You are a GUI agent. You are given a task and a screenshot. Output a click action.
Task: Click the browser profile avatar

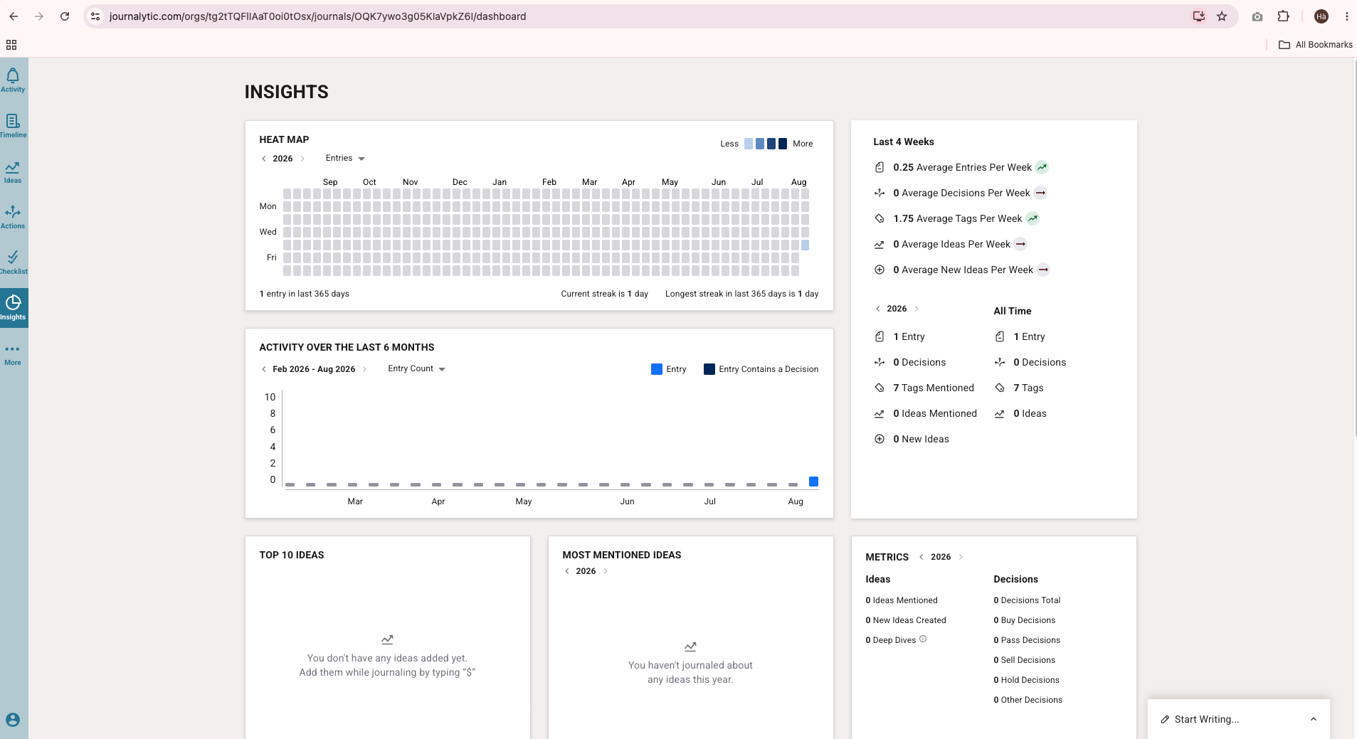pyautogui.click(x=1321, y=16)
